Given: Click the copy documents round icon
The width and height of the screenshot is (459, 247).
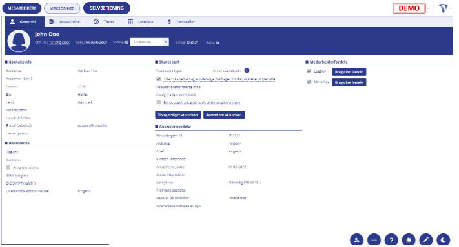Looking at the screenshot, I should (409, 241).
